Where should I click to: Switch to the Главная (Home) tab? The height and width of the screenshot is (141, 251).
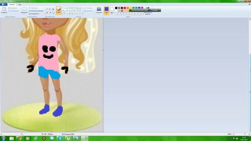(x=12, y=5)
